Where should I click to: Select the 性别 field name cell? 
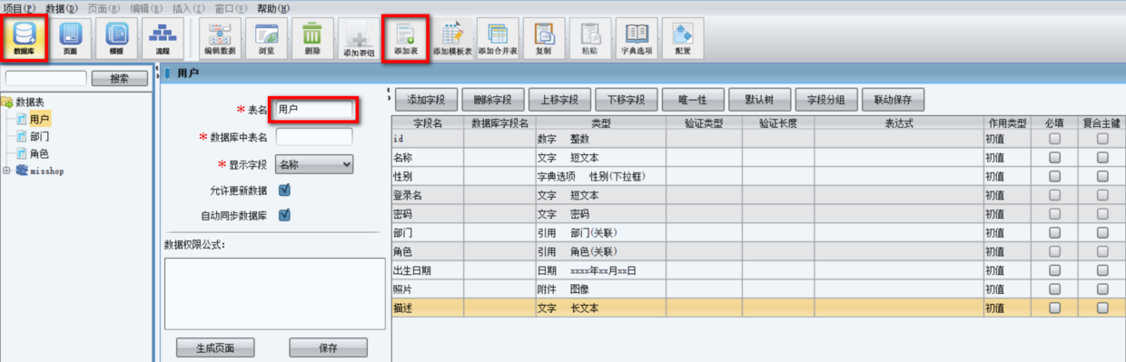427,176
